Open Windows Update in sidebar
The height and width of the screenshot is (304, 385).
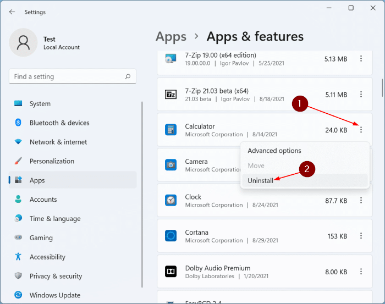click(55, 295)
